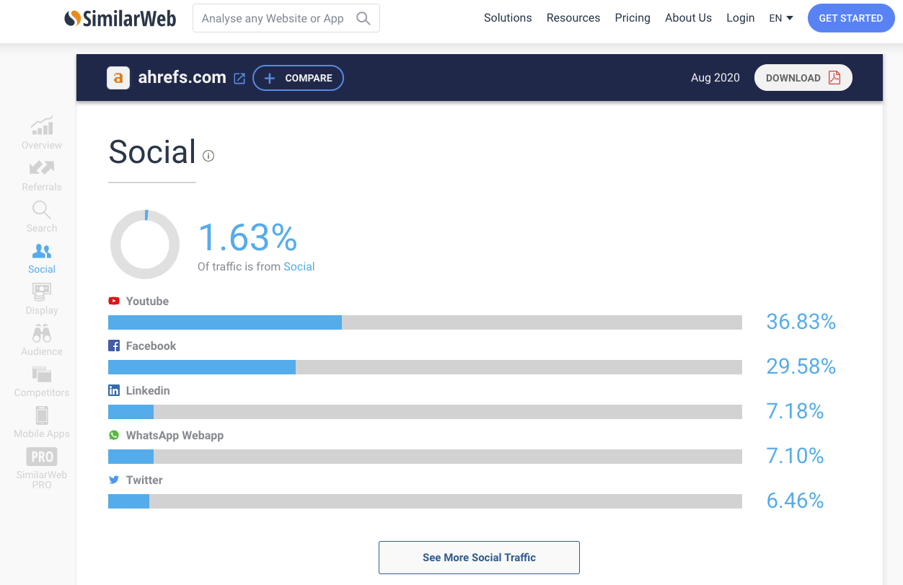This screenshot has width=903, height=585.
Task: Select the Mobile Apps phone icon
Action: (42, 415)
